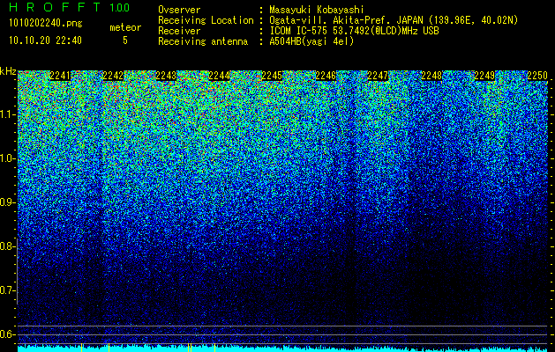The width and height of the screenshot is (555, 352).
Task: Click the meteor count value 5
Action: pyautogui.click(x=125, y=40)
